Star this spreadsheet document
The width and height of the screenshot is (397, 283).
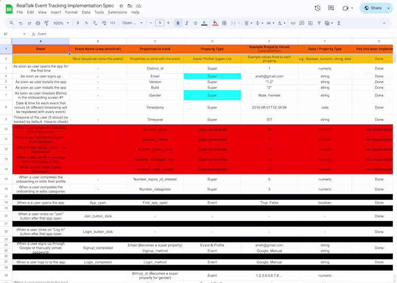(121, 6)
